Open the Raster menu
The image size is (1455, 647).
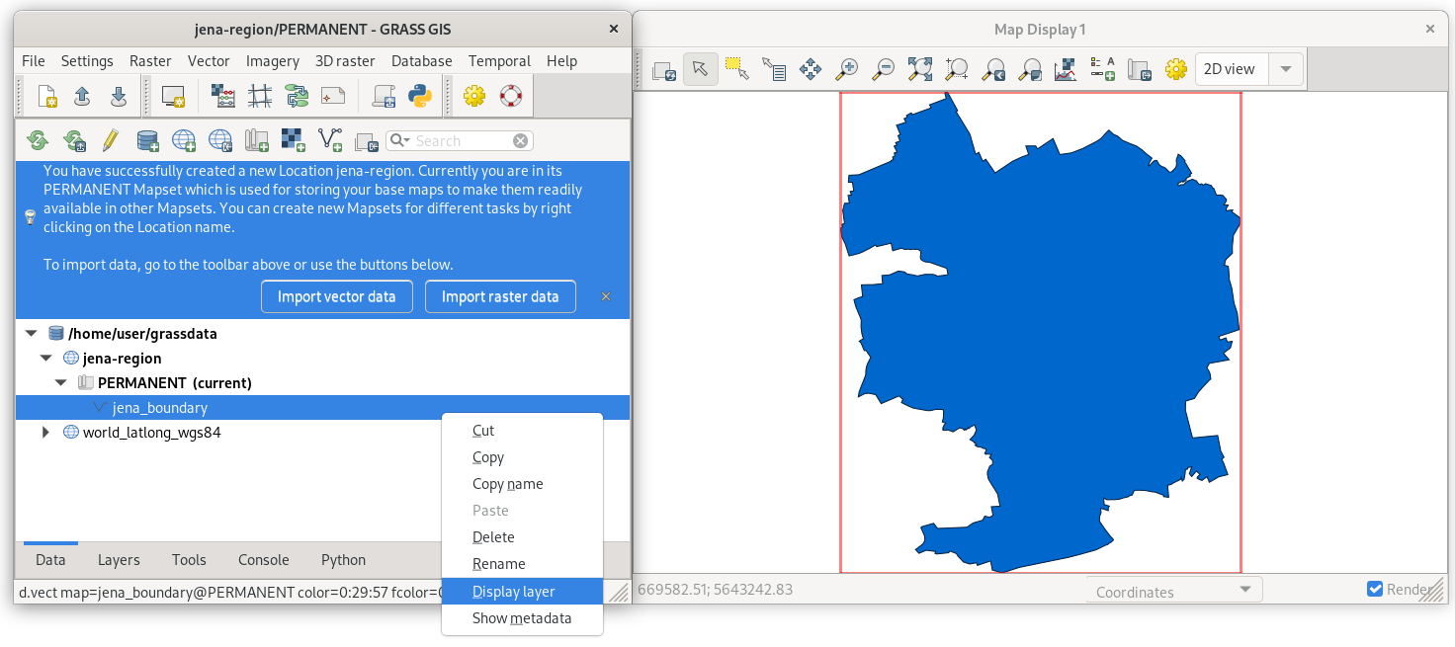tap(150, 61)
